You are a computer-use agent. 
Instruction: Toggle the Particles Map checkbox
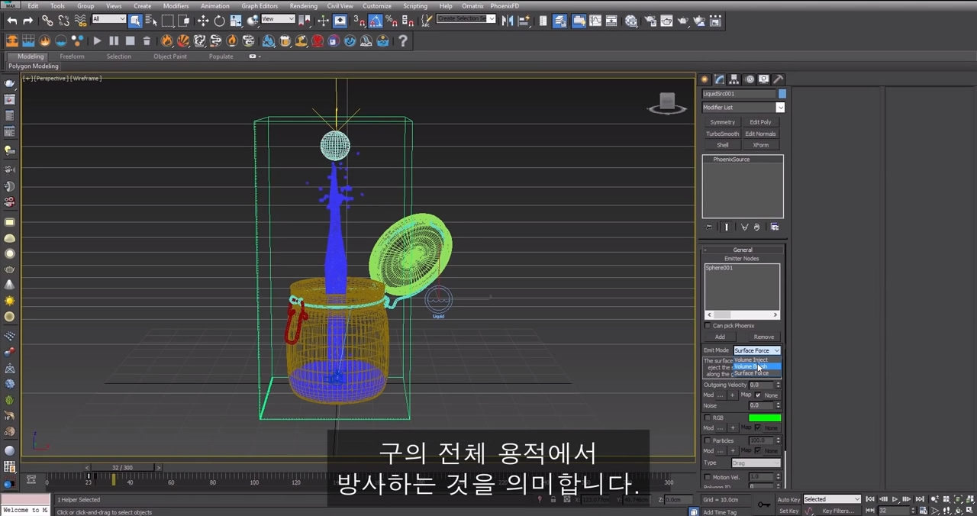[758, 450]
